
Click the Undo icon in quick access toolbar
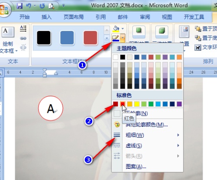[29, 6]
